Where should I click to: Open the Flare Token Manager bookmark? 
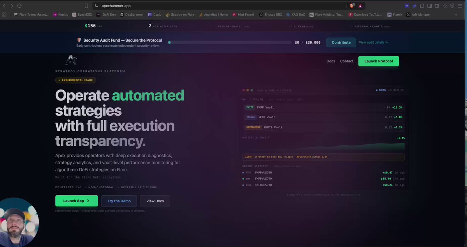(31, 14)
